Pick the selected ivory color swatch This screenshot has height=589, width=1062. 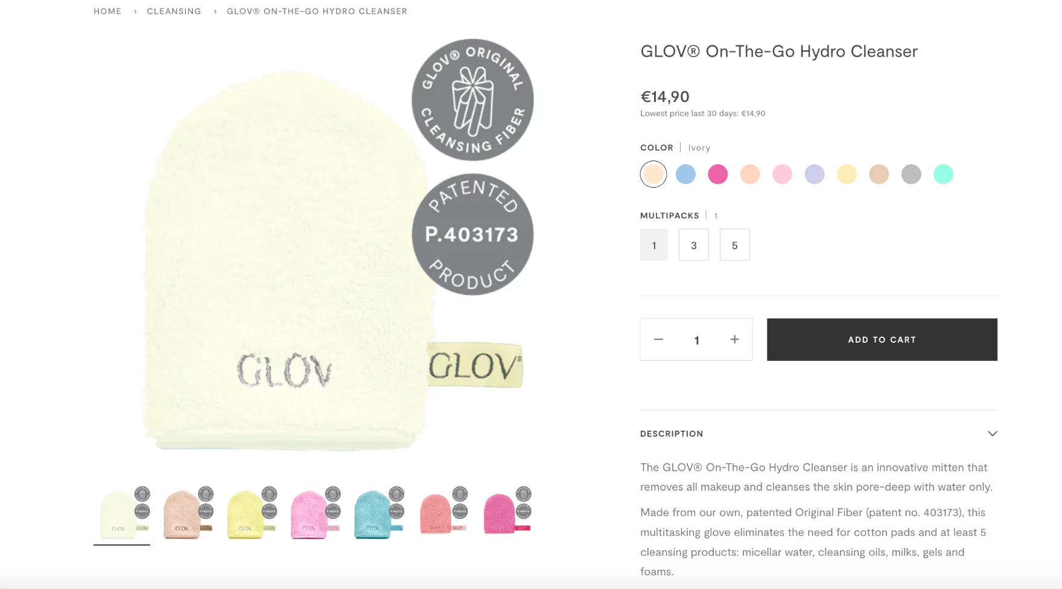click(653, 174)
